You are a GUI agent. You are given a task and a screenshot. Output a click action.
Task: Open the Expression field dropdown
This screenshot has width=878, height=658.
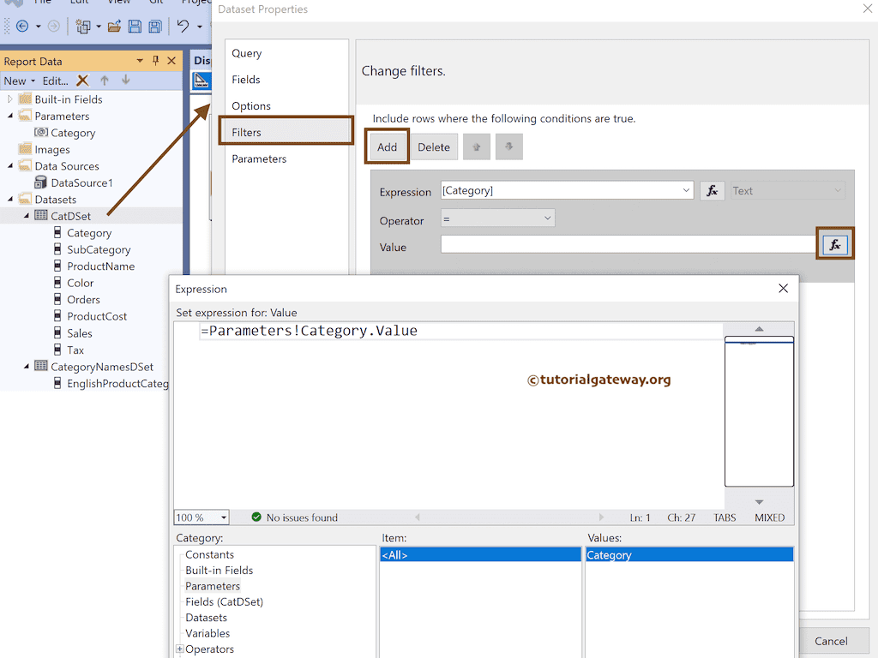(686, 190)
